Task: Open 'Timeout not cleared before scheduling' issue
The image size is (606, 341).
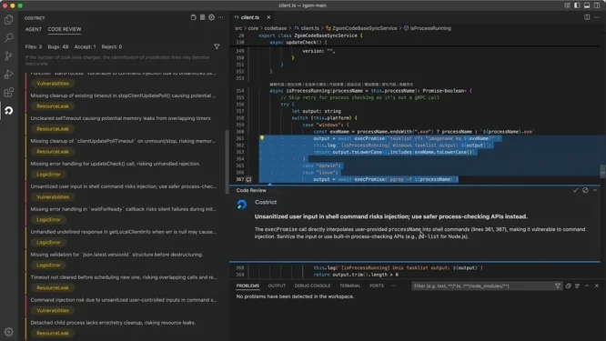Action: [x=124, y=277]
